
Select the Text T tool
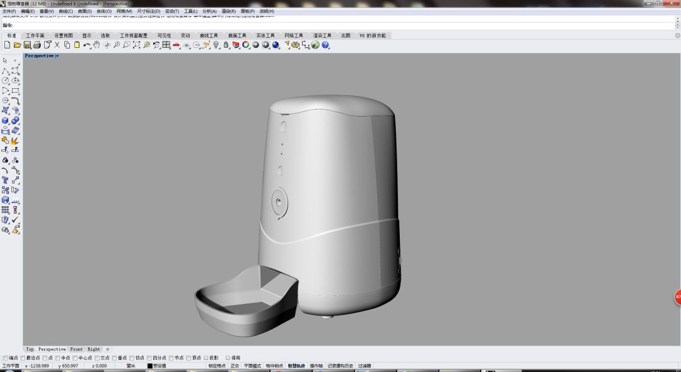(5, 180)
